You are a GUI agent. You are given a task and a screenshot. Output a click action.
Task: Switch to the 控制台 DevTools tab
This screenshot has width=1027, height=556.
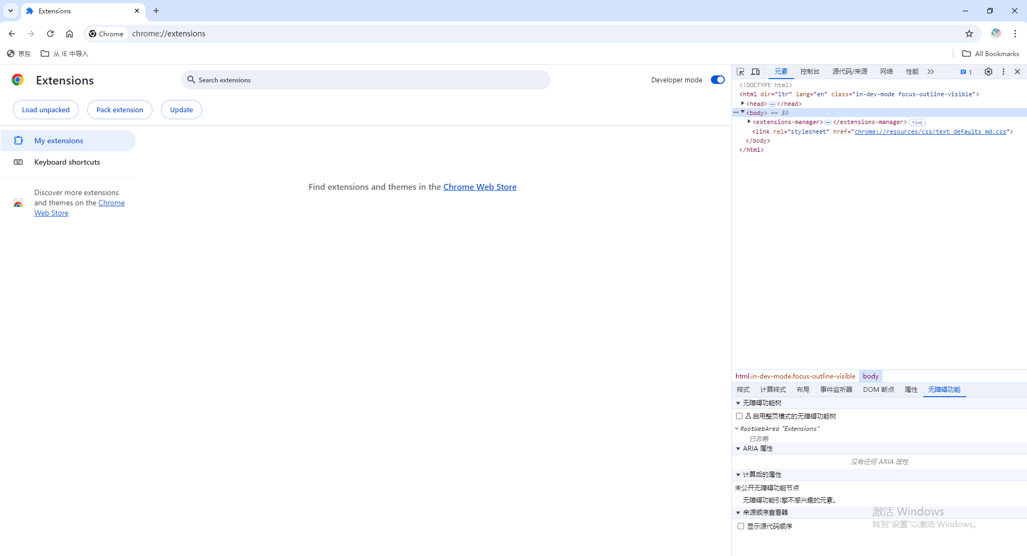click(810, 72)
